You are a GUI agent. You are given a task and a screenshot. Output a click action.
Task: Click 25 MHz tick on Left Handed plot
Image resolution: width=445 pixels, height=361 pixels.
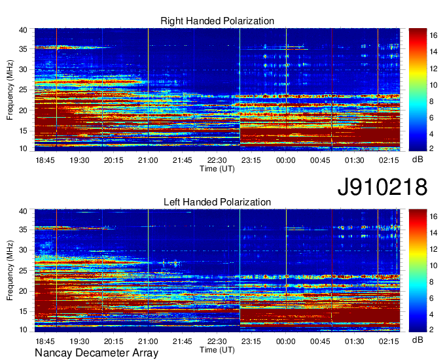23,271
